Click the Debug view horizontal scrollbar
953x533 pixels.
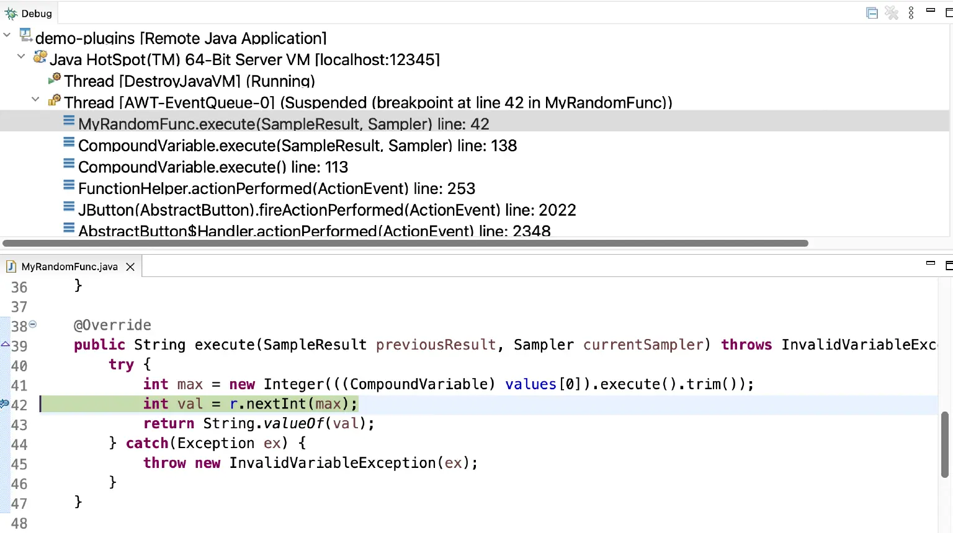405,244
